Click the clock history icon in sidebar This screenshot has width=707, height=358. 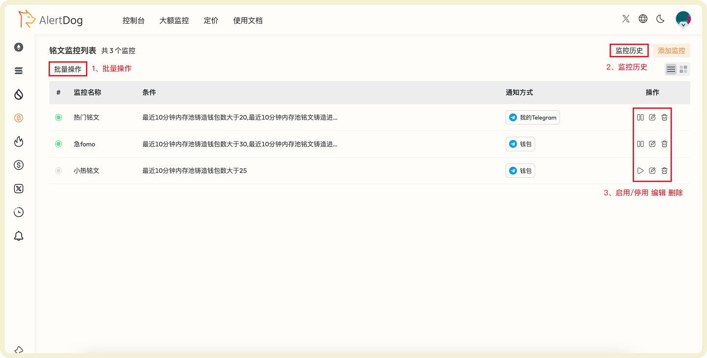pos(19,212)
